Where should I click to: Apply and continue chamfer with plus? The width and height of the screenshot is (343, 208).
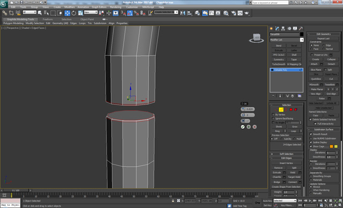click(249, 127)
